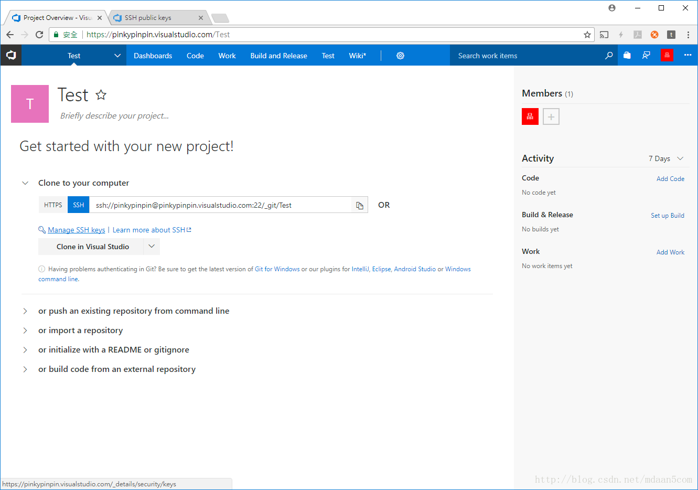
Task: Reload the page in the browser
Action: [x=39, y=35]
